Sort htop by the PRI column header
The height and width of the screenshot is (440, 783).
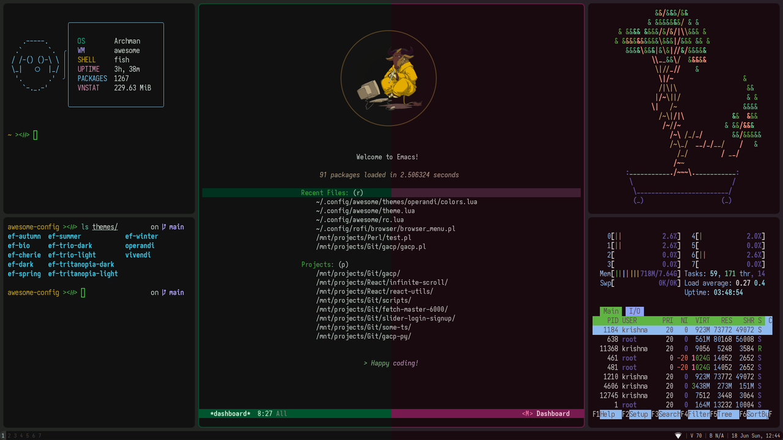coord(667,320)
